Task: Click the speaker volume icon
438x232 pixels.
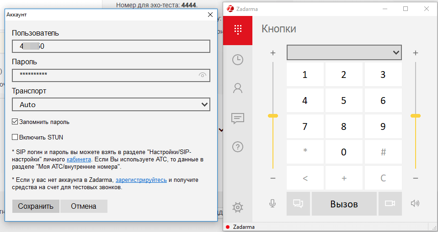Action: coord(415,203)
